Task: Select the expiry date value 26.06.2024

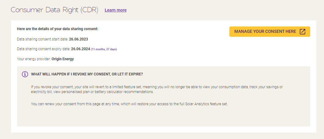Action: 80,49
